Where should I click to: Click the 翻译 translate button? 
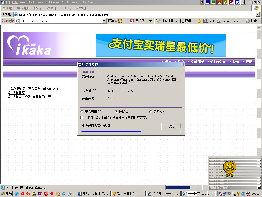coord(185,21)
